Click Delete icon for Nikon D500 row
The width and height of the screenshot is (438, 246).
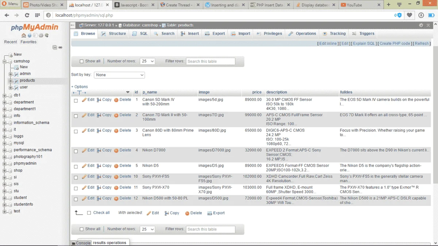coord(116,199)
